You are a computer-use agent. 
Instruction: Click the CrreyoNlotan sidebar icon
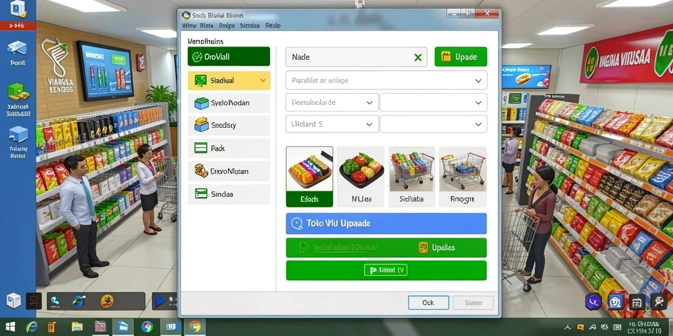(x=201, y=171)
